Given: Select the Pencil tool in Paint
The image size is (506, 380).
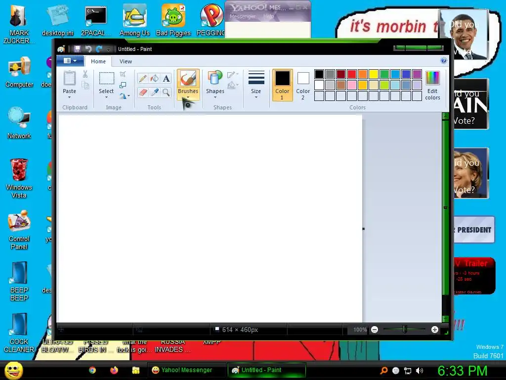Looking at the screenshot, I should point(143,79).
